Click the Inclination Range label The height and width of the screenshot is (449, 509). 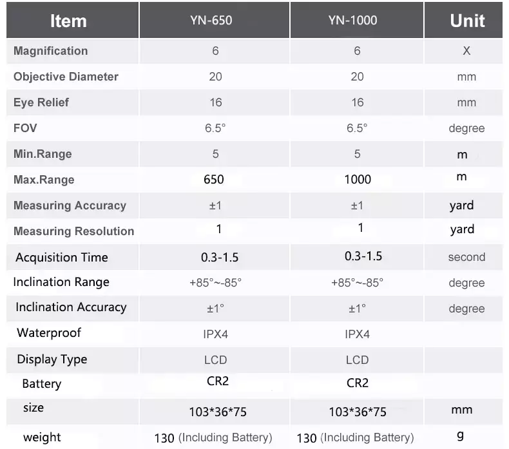[x=61, y=282]
